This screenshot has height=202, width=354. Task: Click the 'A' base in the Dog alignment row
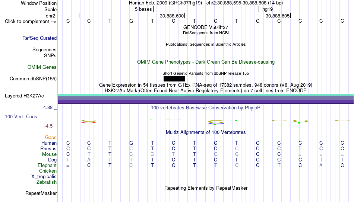pyautogui.click(x=89, y=160)
